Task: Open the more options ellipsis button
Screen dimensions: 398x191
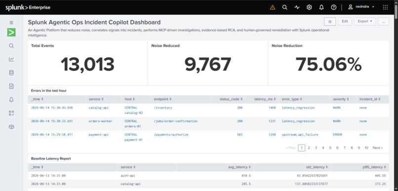Action: (x=383, y=22)
